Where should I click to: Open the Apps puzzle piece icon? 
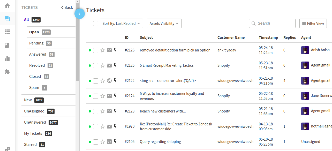point(7,72)
